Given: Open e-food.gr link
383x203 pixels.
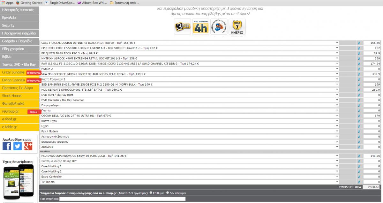Looking at the screenshot, I should point(19,119).
